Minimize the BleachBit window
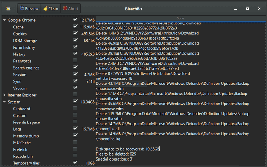Viewport: 267px width, 167px height. click(236, 9)
